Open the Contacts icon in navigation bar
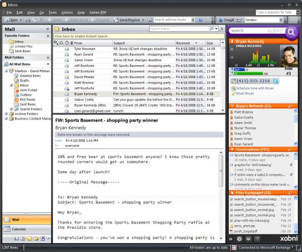 click(x=16, y=239)
